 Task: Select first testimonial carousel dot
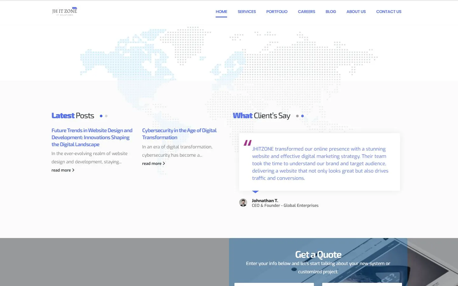pos(297,116)
